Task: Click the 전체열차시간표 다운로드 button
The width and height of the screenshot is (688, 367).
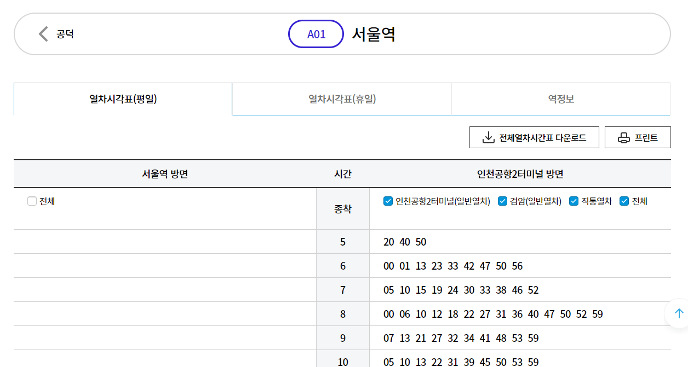Action: (534, 137)
